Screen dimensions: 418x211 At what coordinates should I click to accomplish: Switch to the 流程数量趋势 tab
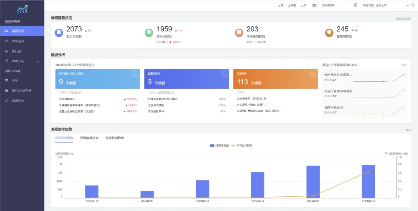coord(89,138)
